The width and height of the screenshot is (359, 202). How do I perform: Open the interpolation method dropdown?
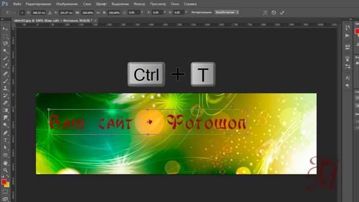point(227,12)
